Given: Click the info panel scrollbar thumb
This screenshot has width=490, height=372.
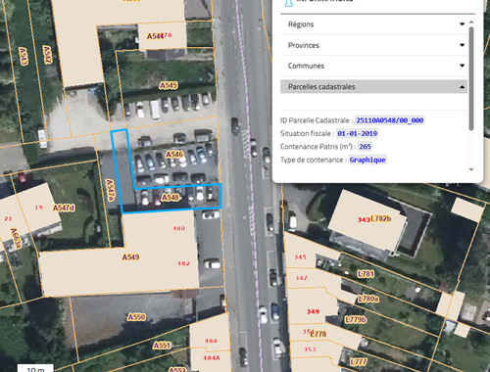Looking at the screenshot, I should click(471, 78).
